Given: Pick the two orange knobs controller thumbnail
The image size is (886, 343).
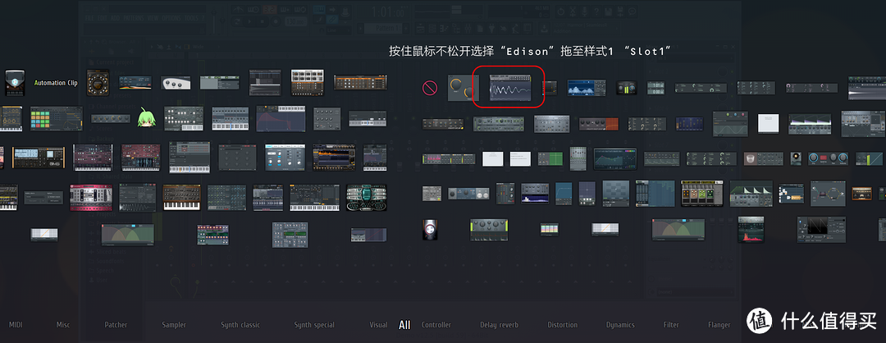Looking at the screenshot, I should click(x=464, y=88).
